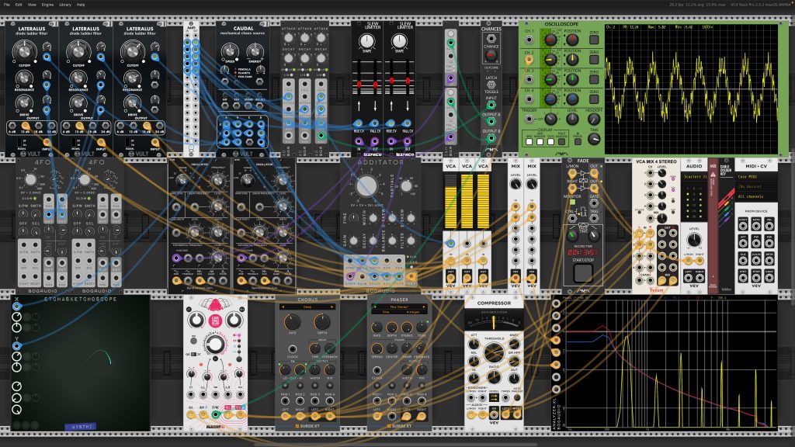Select the Core MIDI driver field
The image size is (795, 447).
click(755, 177)
